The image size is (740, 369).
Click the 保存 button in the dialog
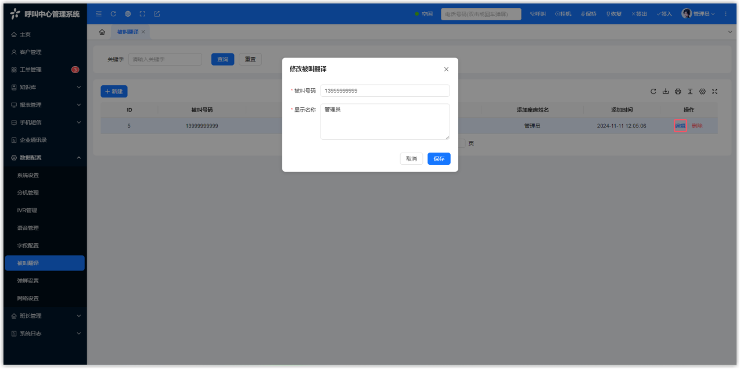[x=439, y=159]
